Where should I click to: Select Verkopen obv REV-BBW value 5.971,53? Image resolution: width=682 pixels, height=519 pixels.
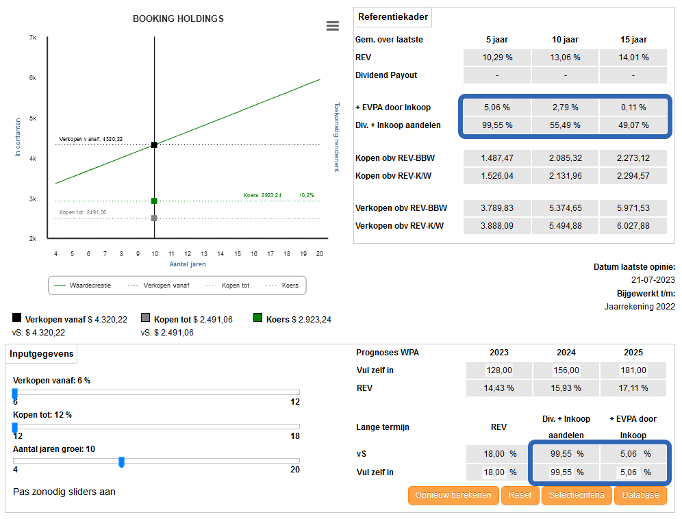click(x=633, y=208)
